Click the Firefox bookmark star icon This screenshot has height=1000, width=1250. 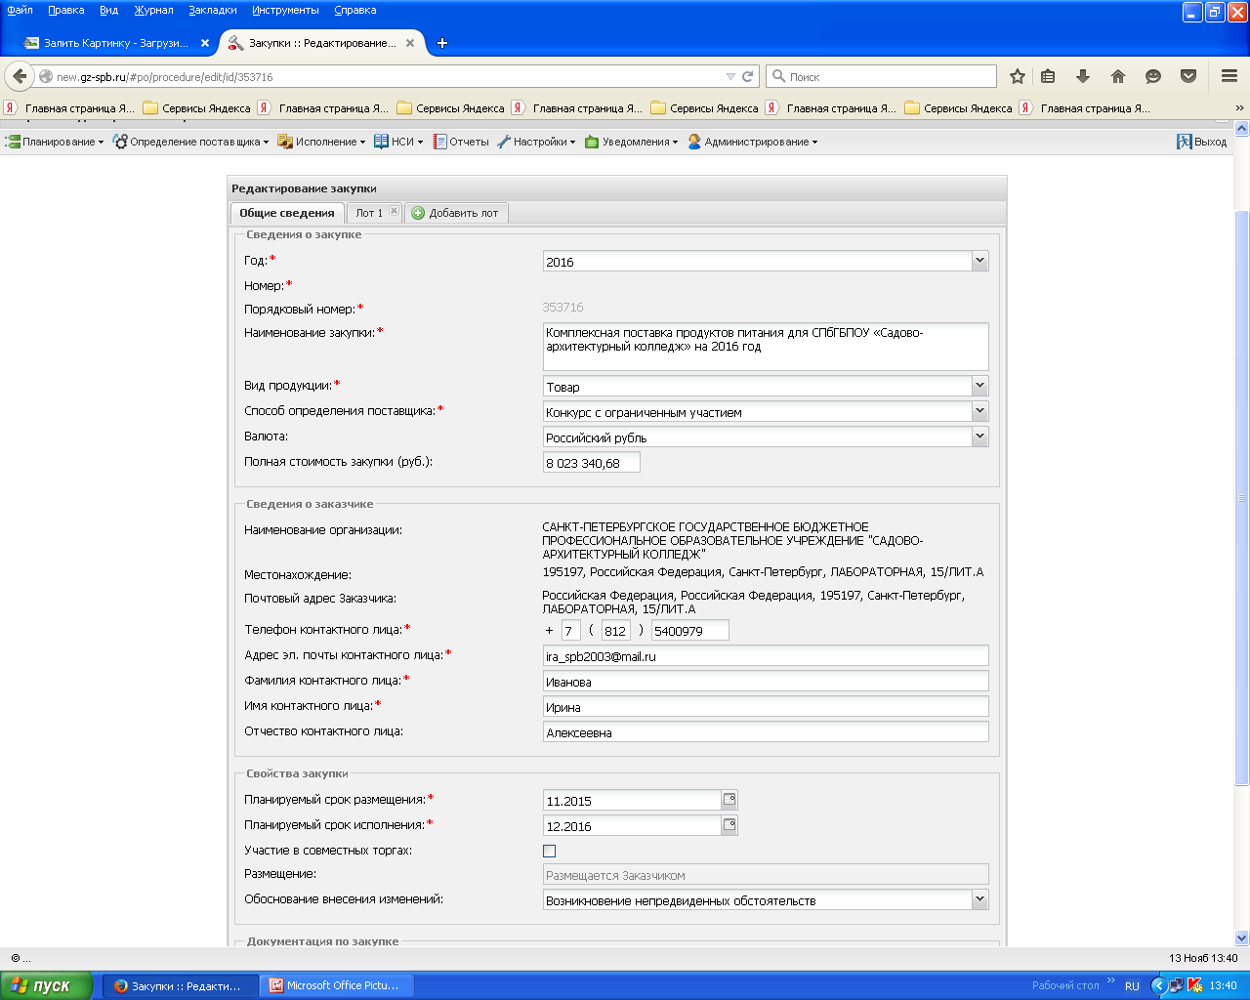(x=1017, y=76)
